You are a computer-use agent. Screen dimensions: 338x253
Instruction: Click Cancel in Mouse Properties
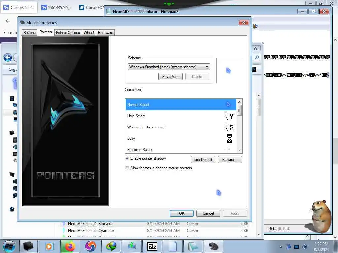[x=208, y=213]
